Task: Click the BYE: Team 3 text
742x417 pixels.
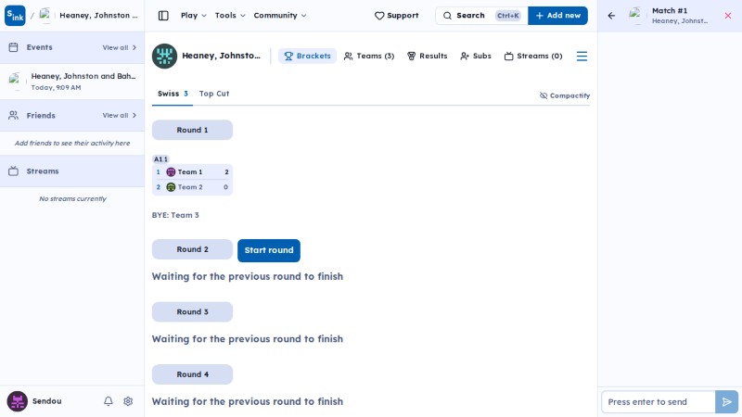Action: click(175, 215)
